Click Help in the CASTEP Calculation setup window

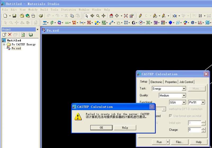tap(198, 142)
